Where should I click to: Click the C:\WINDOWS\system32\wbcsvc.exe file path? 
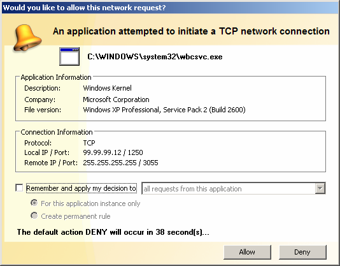(x=155, y=57)
